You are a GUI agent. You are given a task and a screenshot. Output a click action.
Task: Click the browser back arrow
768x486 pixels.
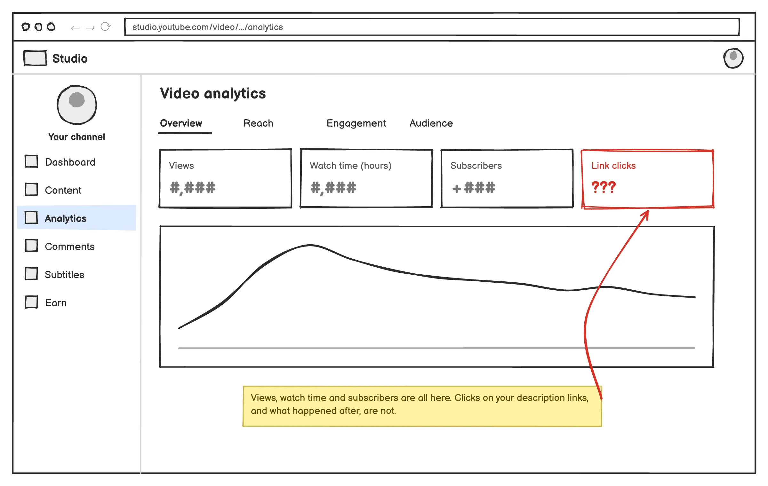pos(75,28)
